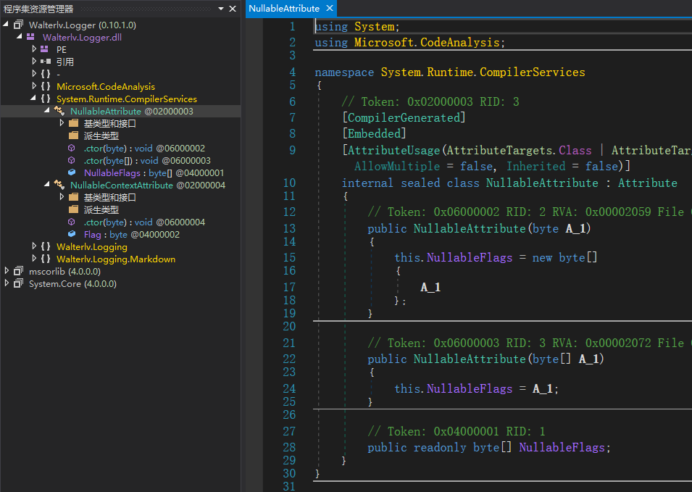Screen dimensions: 692x492
Task: Switch to the NullableAttribute tab
Action: pos(284,9)
